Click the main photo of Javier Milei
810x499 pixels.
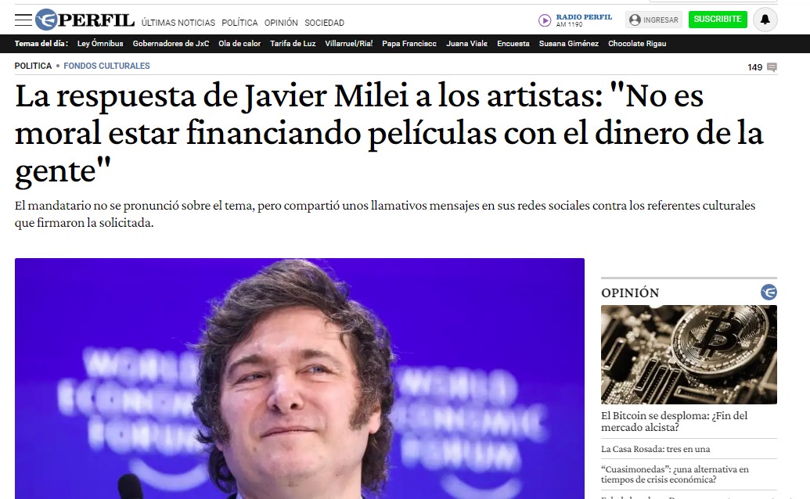[x=300, y=379]
